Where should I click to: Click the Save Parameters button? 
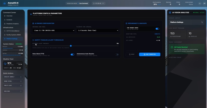(150, 54)
